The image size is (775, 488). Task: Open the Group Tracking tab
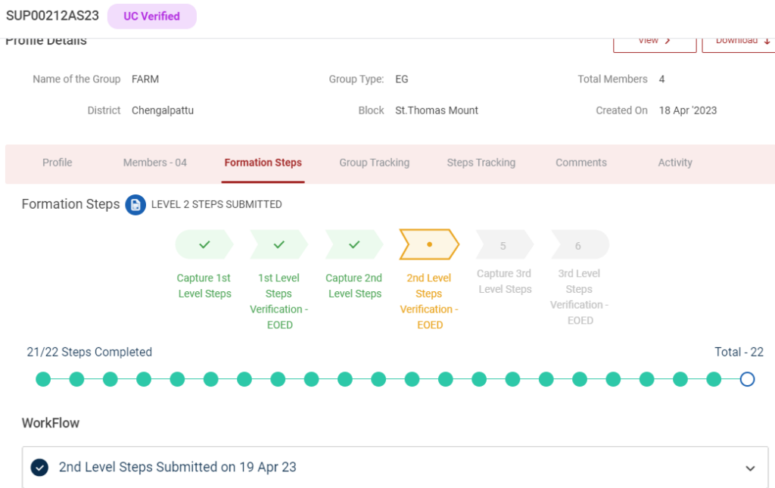coord(374,163)
